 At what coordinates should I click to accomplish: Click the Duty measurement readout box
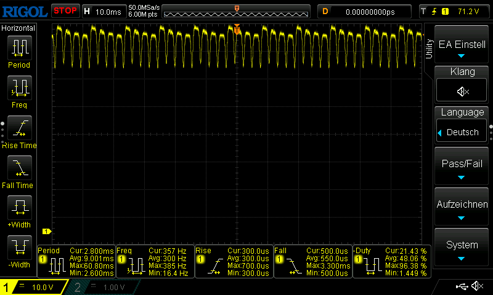[x=391, y=262]
